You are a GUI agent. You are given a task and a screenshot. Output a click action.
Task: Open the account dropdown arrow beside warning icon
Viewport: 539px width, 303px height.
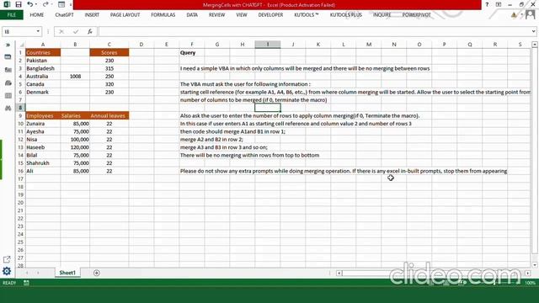[521, 15]
